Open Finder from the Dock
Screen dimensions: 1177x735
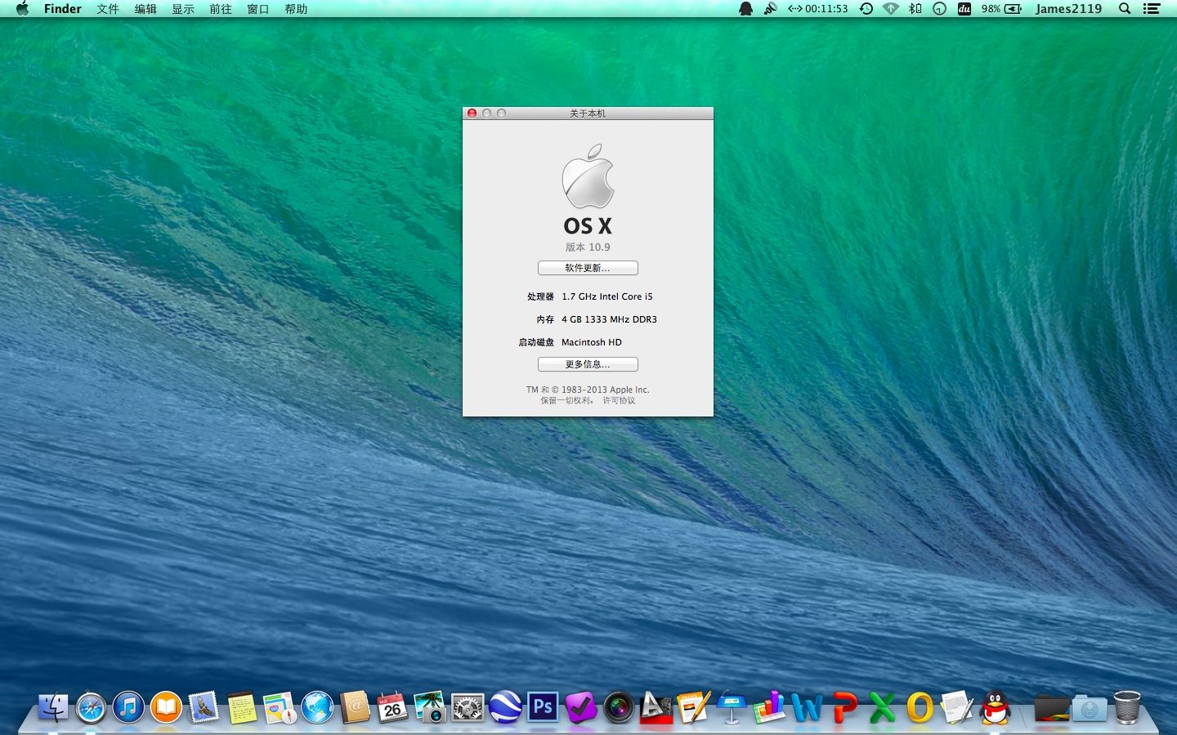click(53, 707)
